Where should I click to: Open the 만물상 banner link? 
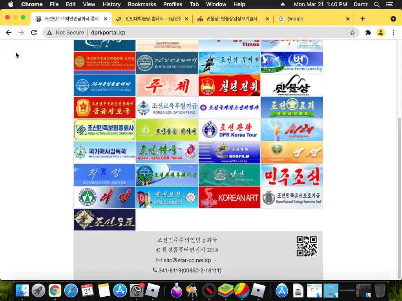pos(292,85)
